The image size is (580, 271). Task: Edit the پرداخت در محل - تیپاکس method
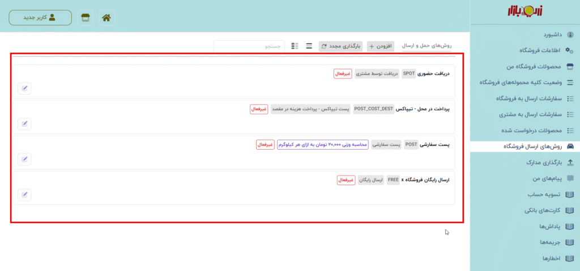click(24, 123)
